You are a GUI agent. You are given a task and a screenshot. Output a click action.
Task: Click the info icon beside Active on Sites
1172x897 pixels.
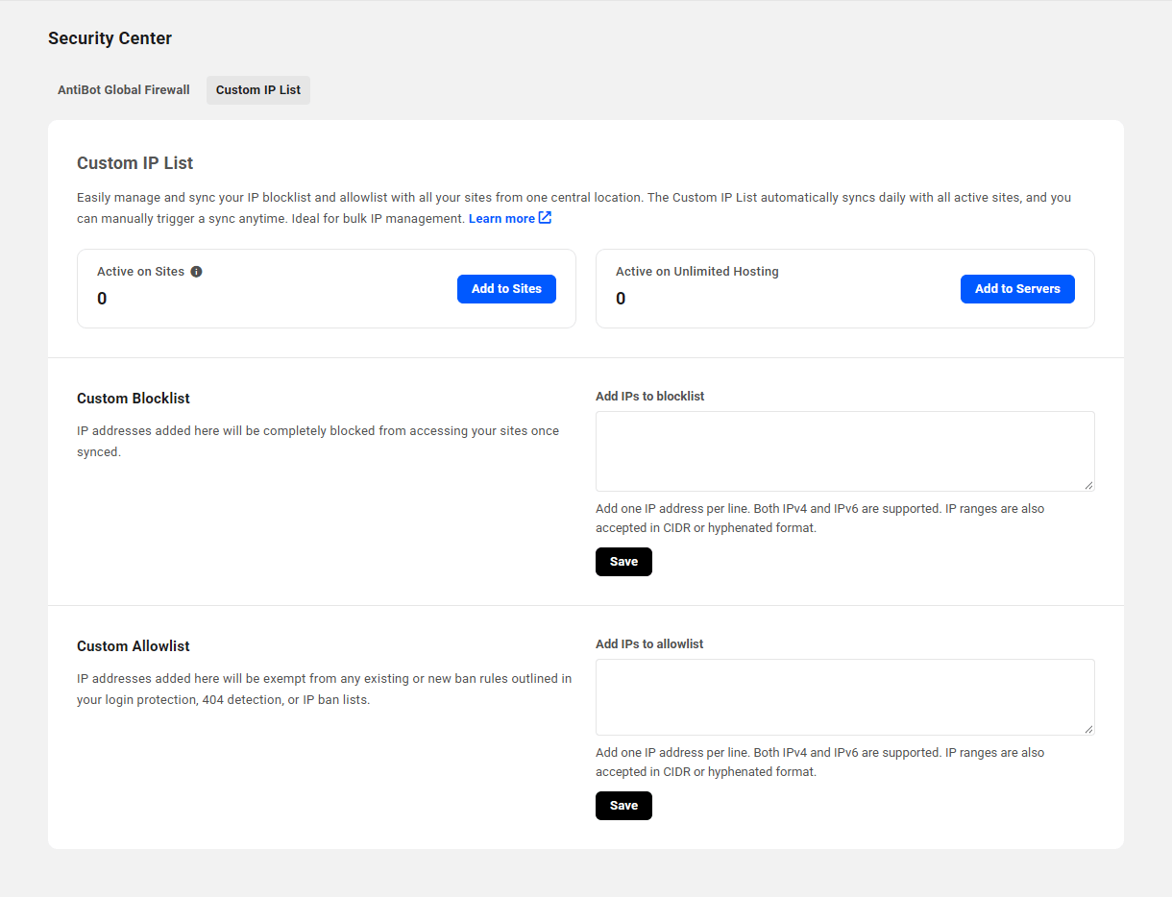pos(196,272)
